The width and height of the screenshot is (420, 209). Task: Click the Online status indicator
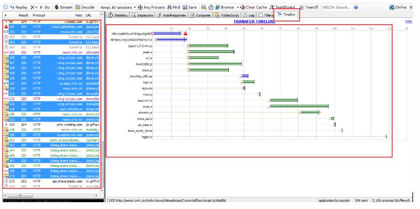coord(398,7)
